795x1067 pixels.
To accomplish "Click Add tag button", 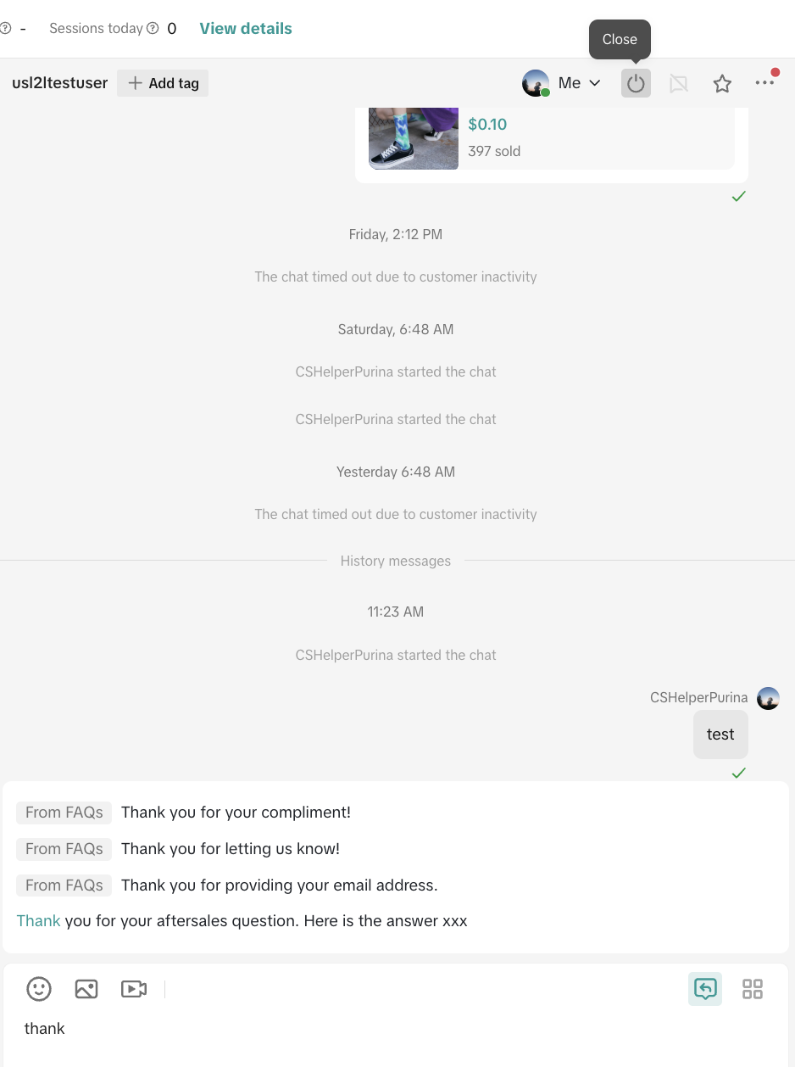I will click(163, 83).
